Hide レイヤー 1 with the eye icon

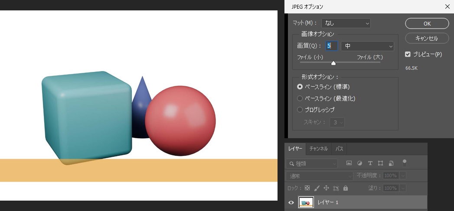point(291,203)
